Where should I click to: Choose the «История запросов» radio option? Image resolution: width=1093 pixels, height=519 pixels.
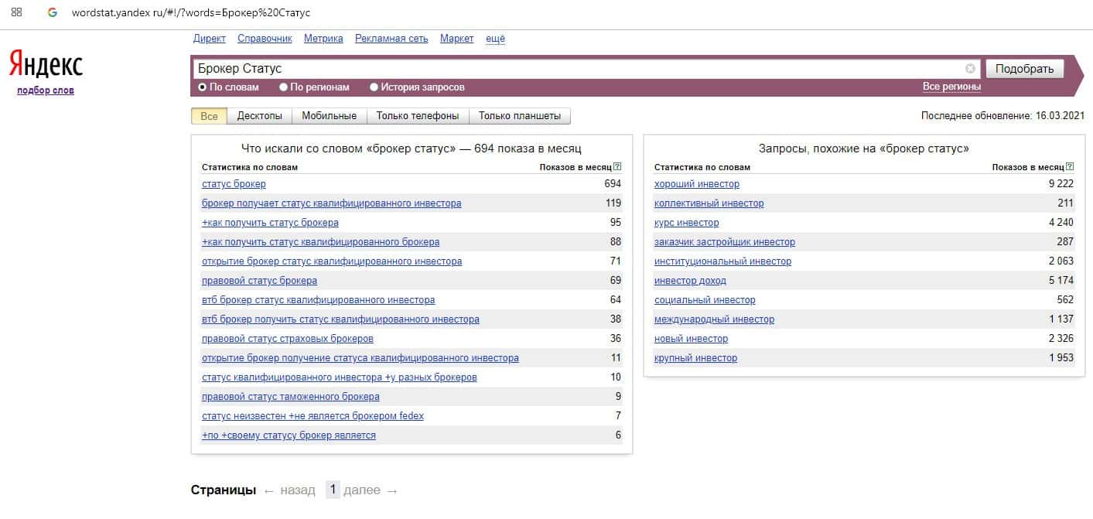[374, 87]
